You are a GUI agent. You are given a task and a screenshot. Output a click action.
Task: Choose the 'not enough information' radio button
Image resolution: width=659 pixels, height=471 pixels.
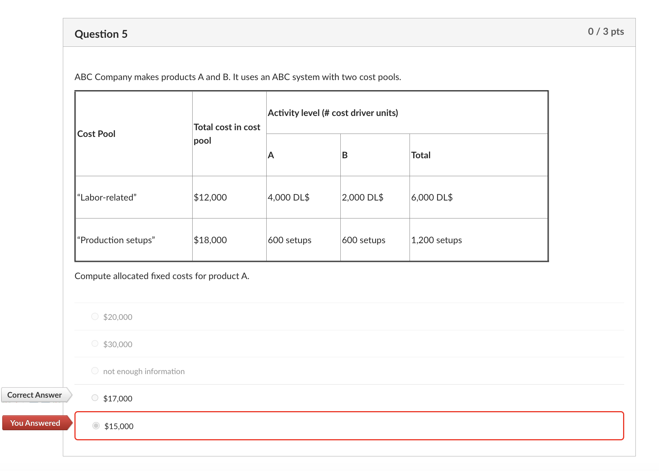click(95, 370)
